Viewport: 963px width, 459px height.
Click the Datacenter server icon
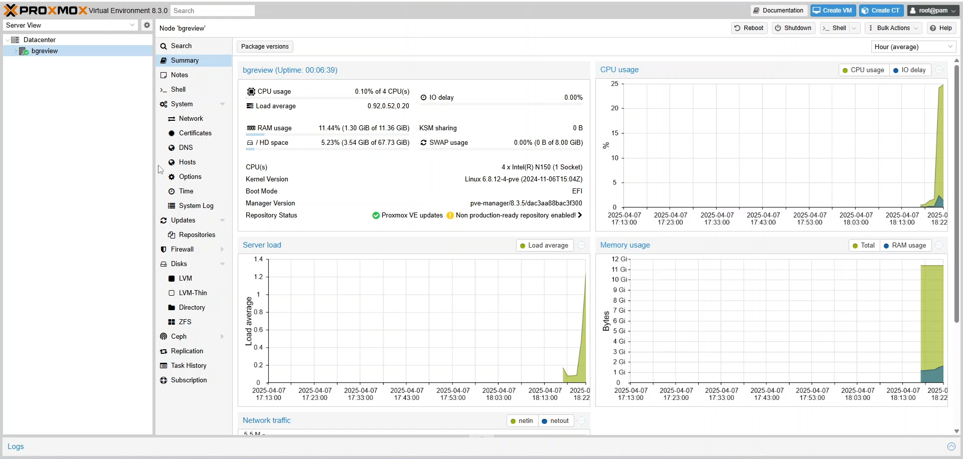coord(15,40)
